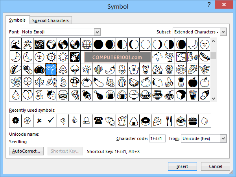Click the help question mark button
236x177 pixels.
[x=209, y=4]
